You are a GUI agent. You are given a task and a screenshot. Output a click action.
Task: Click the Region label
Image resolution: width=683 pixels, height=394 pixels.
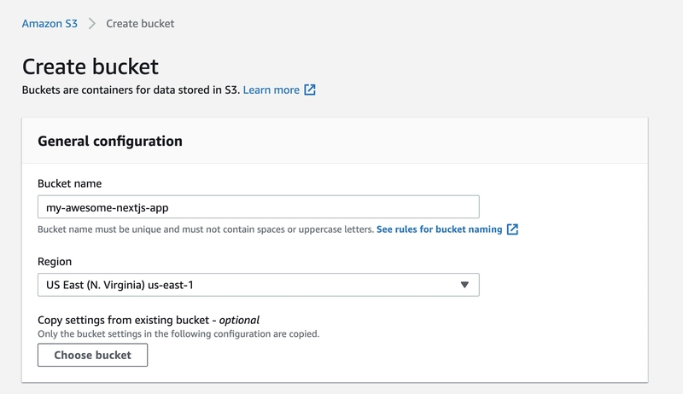pos(55,261)
